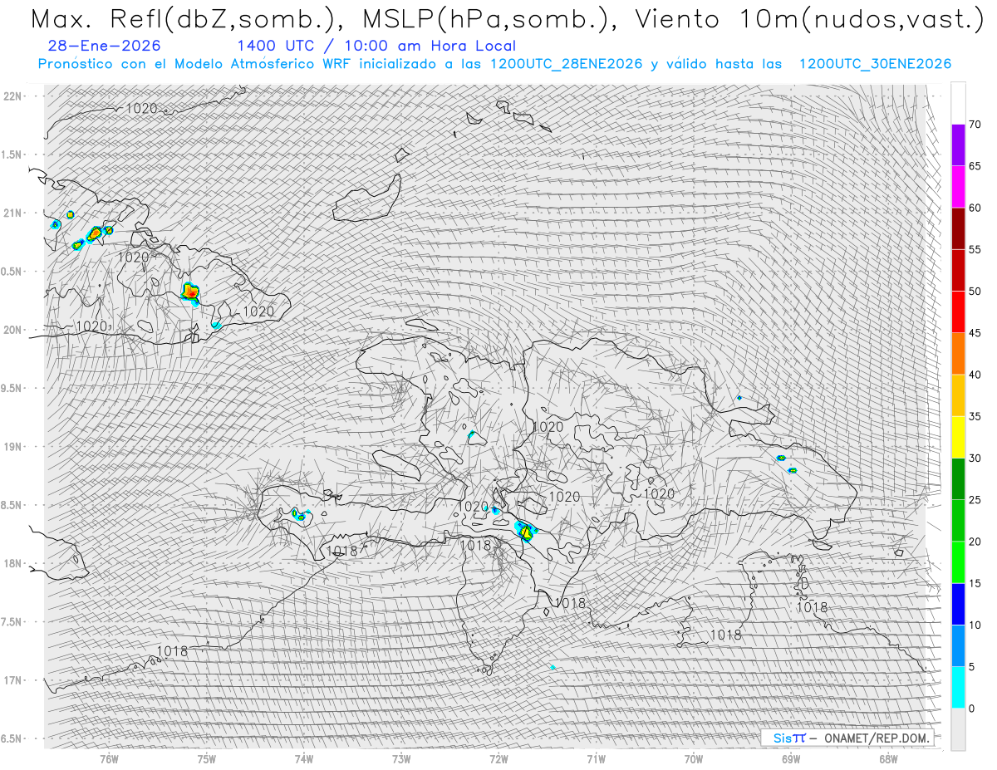Click the cyan 0–5 dBZ colorbar segment
This screenshot has width=997, height=770.
point(958,688)
